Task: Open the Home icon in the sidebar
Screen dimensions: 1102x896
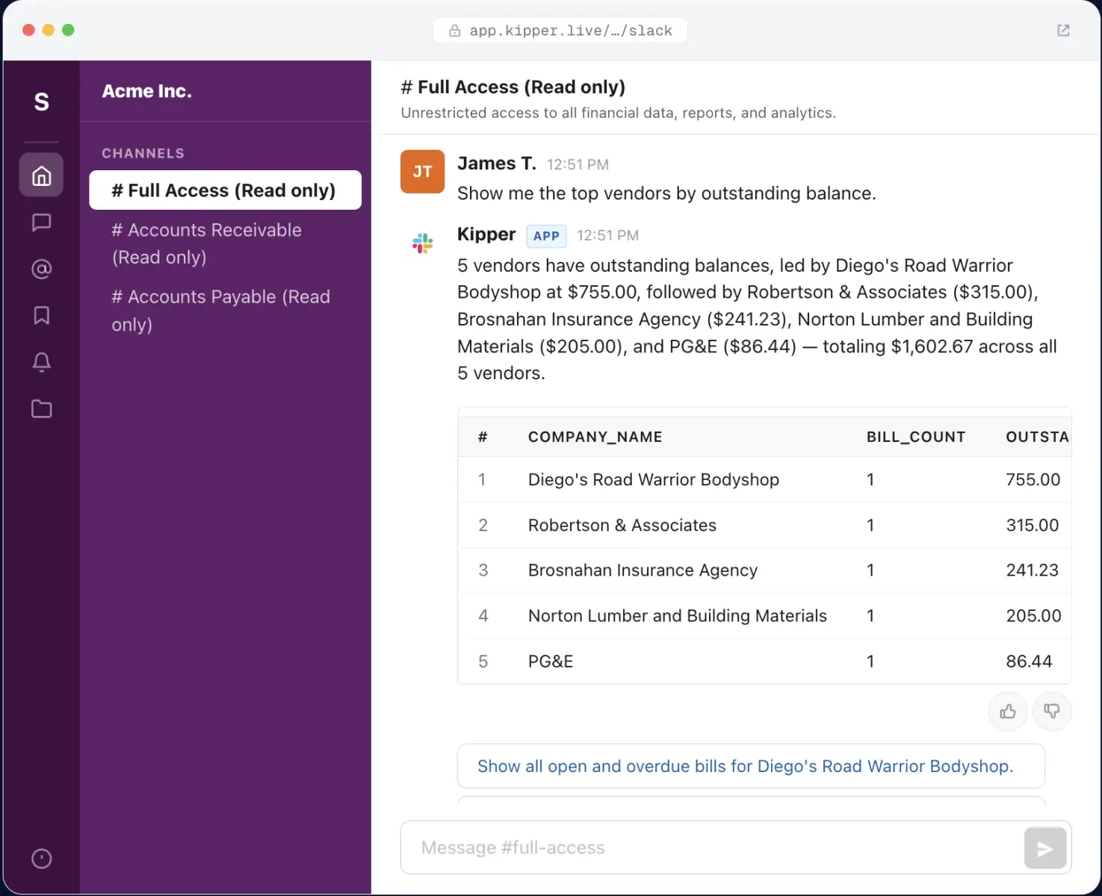Action: point(42,175)
